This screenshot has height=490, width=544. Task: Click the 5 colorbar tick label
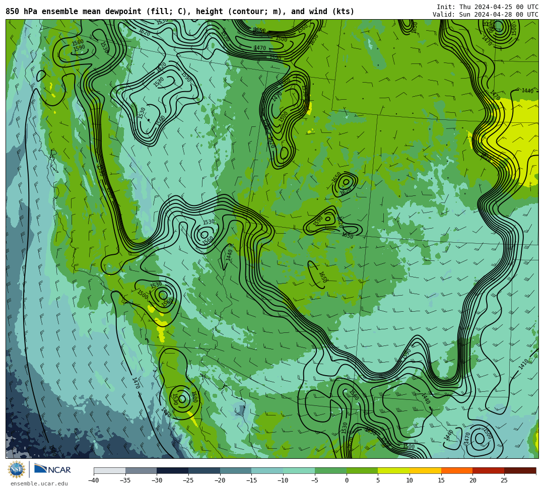point(378,480)
